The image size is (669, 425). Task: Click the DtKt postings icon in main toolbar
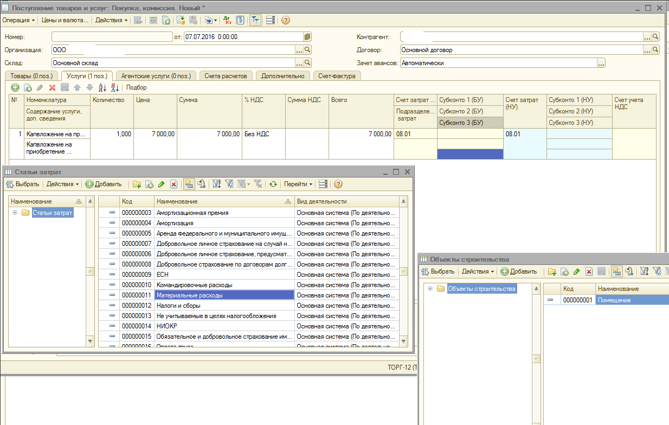(227, 20)
